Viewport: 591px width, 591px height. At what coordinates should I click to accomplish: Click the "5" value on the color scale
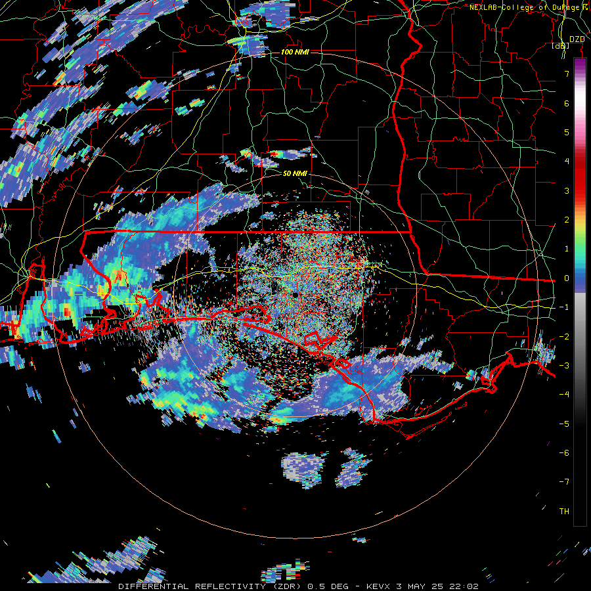567,132
